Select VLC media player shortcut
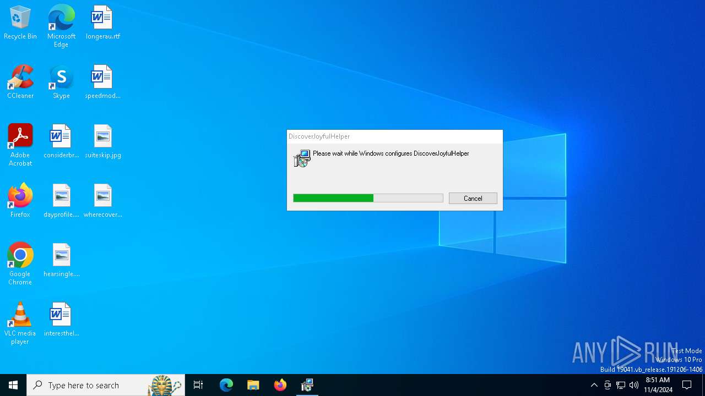 (x=20, y=323)
